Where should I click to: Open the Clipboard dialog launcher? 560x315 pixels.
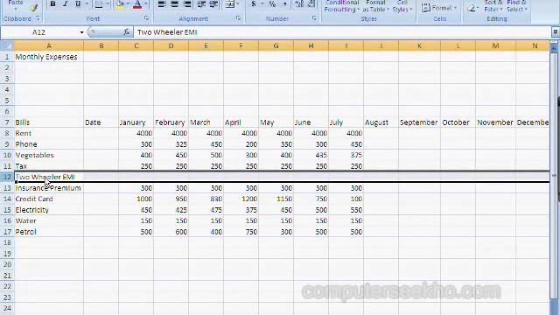click(38, 18)
